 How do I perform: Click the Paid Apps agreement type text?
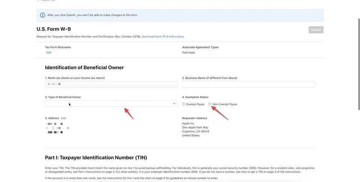pyautogui.click(x=189, y=52)
